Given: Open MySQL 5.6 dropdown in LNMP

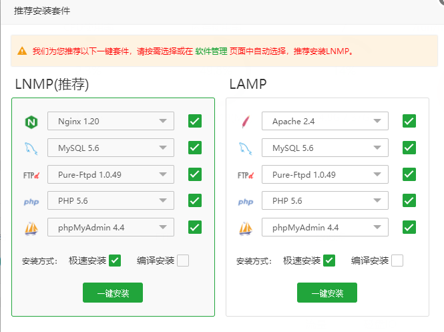Looking at the screenshot, I should (111, 148).
